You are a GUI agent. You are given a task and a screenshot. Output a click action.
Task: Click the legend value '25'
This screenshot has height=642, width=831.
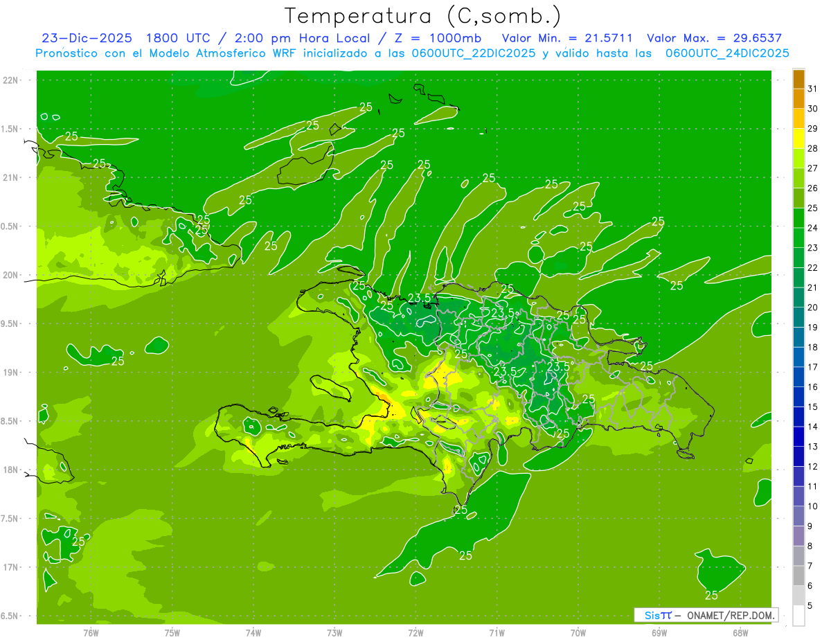coord(813,208)
